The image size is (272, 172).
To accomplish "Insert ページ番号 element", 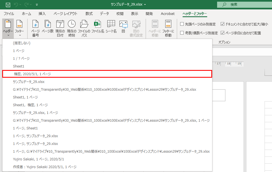I will point(35,28).
